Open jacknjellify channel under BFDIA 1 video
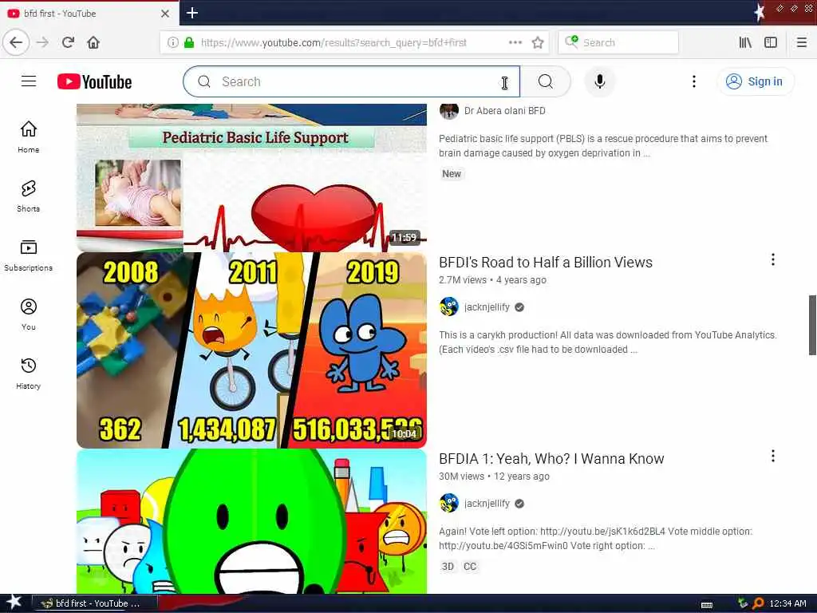Screen dimensions: 817x613 (x=487, y=503)
